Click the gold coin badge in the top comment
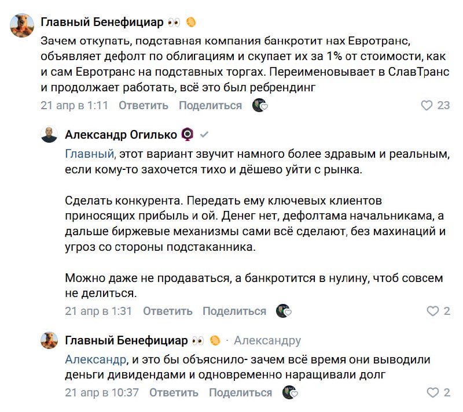The height and width of the screenshot is (412, 463). click(191, 23)
